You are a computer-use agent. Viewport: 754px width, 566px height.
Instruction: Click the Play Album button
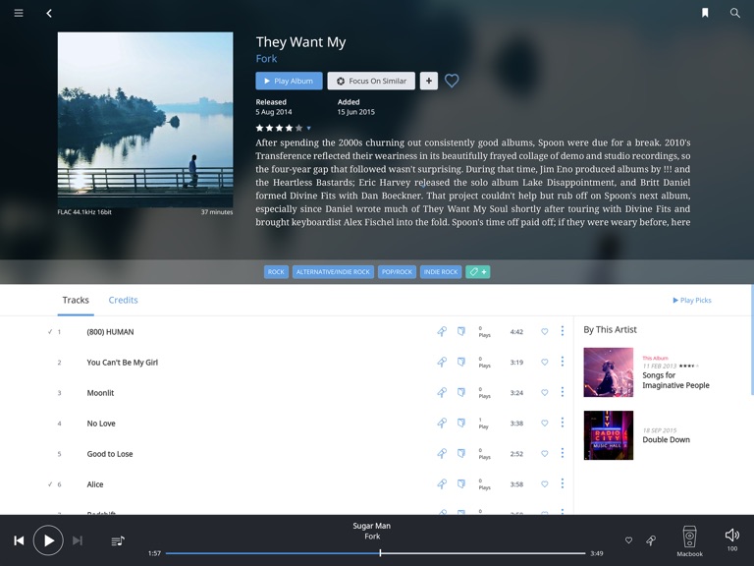(x=289, y=81)
